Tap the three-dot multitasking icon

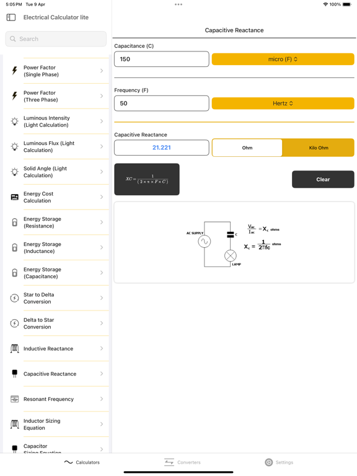coord(178,4)
